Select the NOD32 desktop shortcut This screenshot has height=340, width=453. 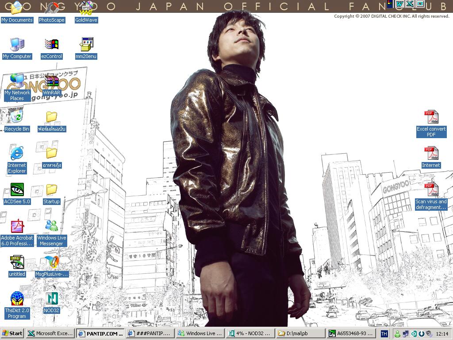(x=52, y=303)
